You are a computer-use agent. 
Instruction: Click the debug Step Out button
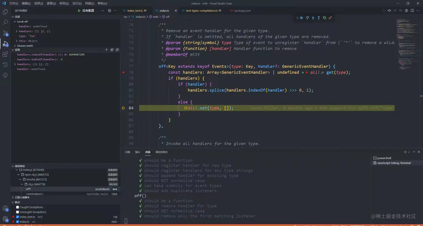tap(319, 18)
